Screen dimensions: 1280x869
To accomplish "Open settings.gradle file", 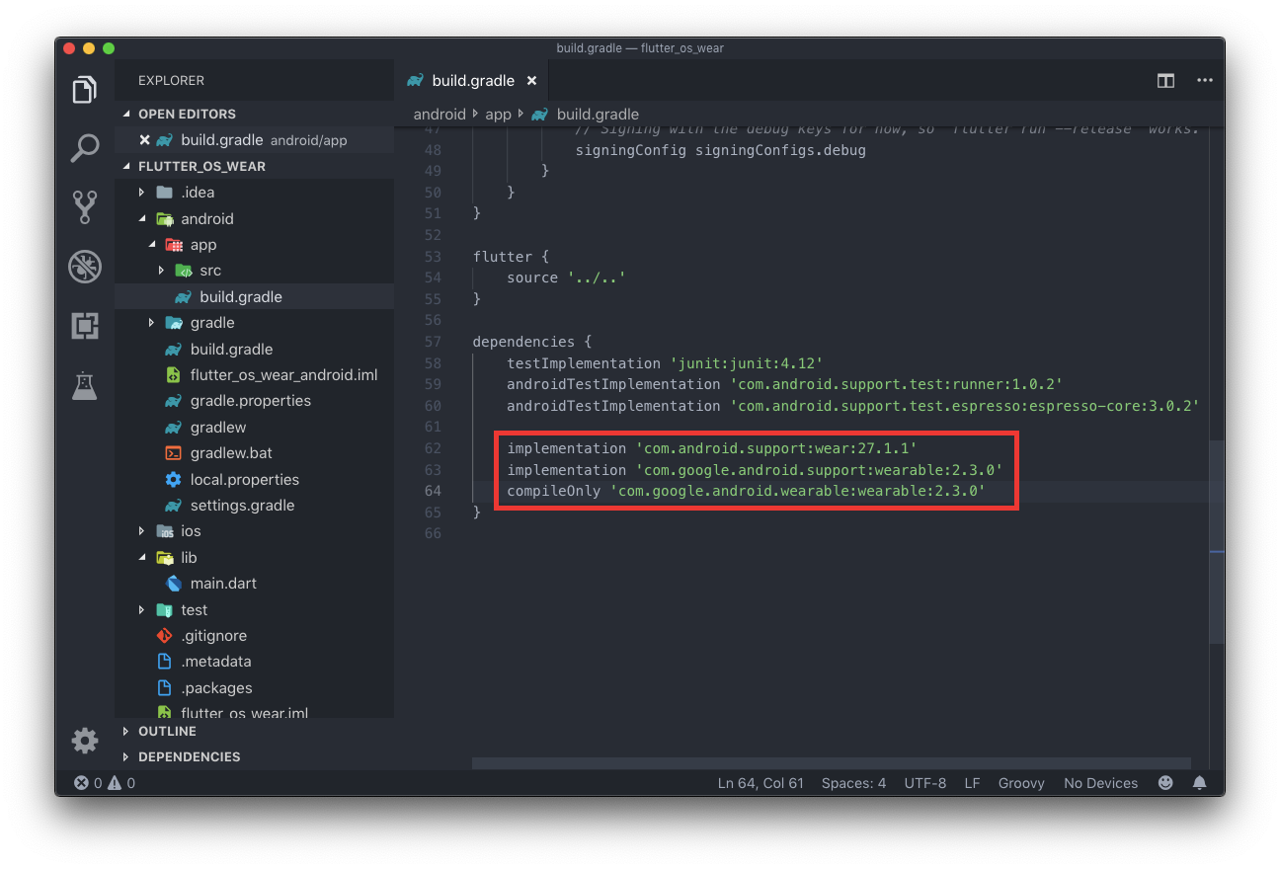I will click(x=254, y=506).
